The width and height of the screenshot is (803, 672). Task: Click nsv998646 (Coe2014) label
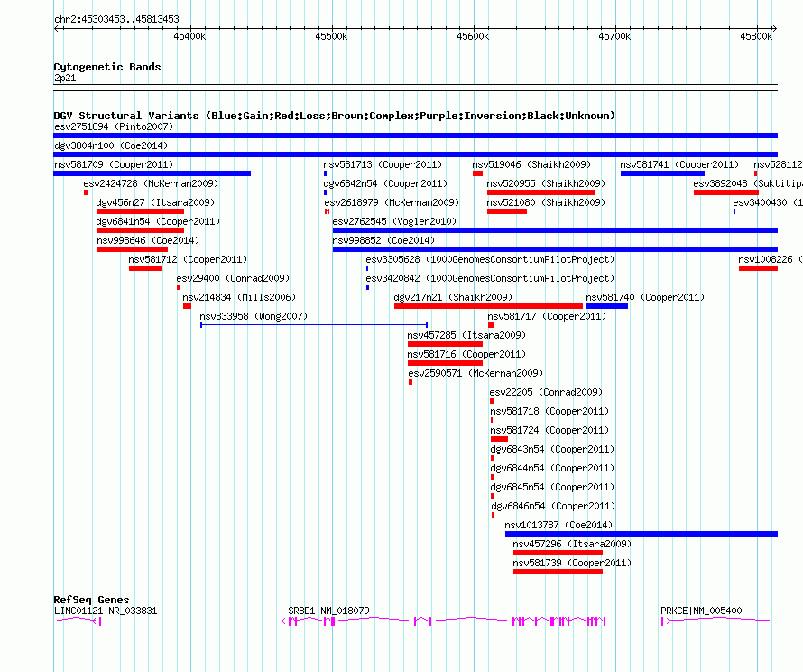(148, 240)
